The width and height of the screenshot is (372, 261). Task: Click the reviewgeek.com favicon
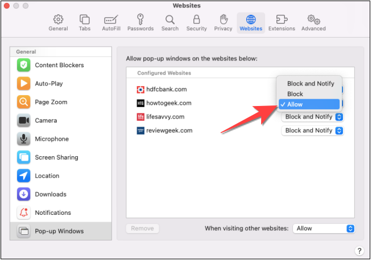point(140,130)
